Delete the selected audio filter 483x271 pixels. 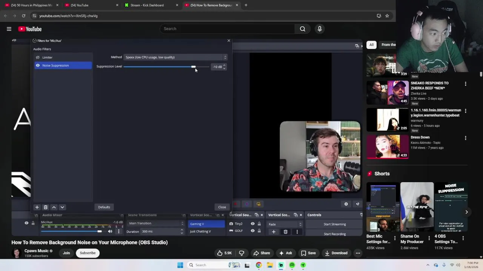(x=45, y=207)
